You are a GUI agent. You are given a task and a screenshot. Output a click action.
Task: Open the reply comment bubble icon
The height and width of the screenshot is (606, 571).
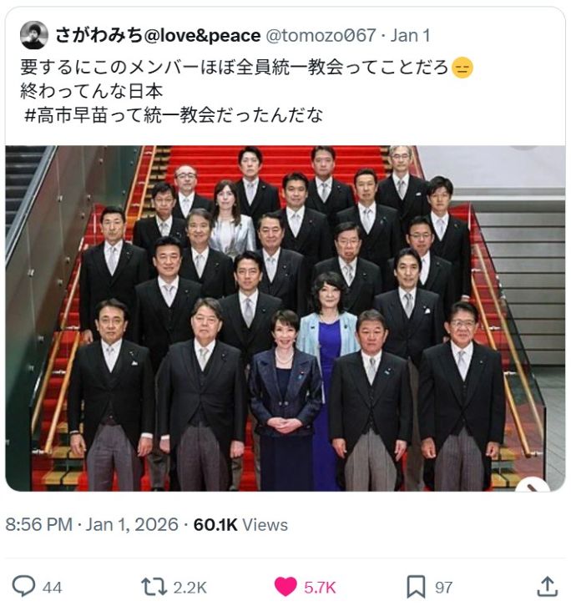point(23,586)
